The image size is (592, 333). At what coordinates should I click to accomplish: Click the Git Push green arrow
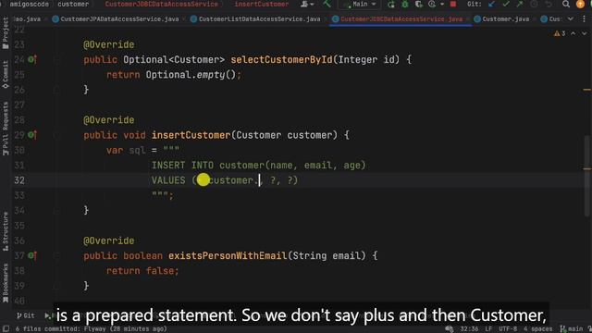click(x=520, y=4)
